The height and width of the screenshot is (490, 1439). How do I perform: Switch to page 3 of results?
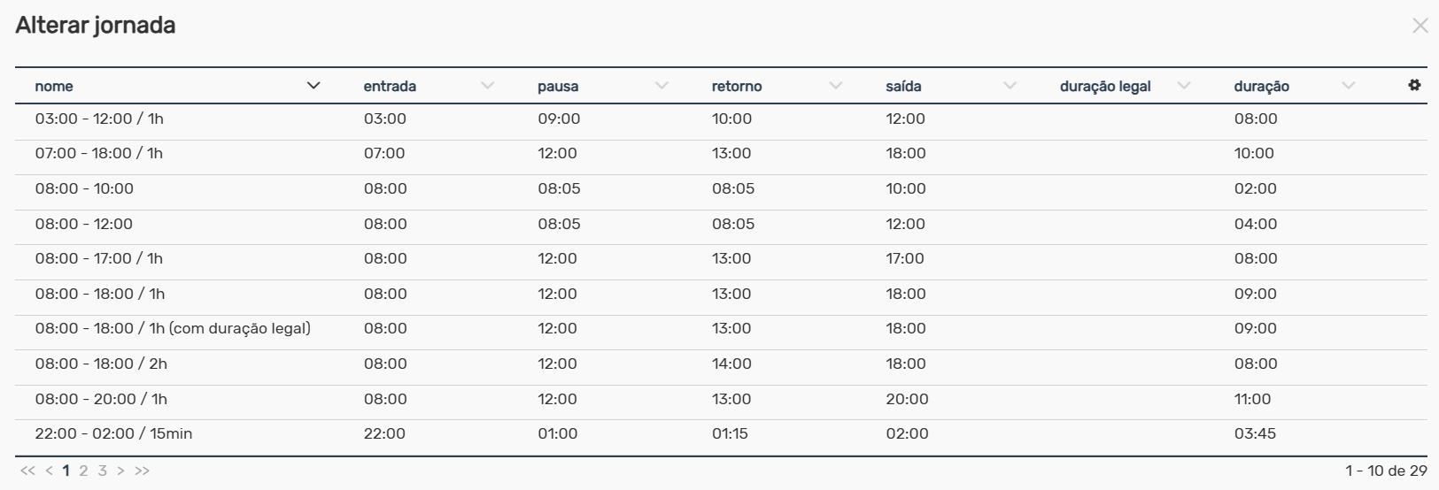[102, 471]
